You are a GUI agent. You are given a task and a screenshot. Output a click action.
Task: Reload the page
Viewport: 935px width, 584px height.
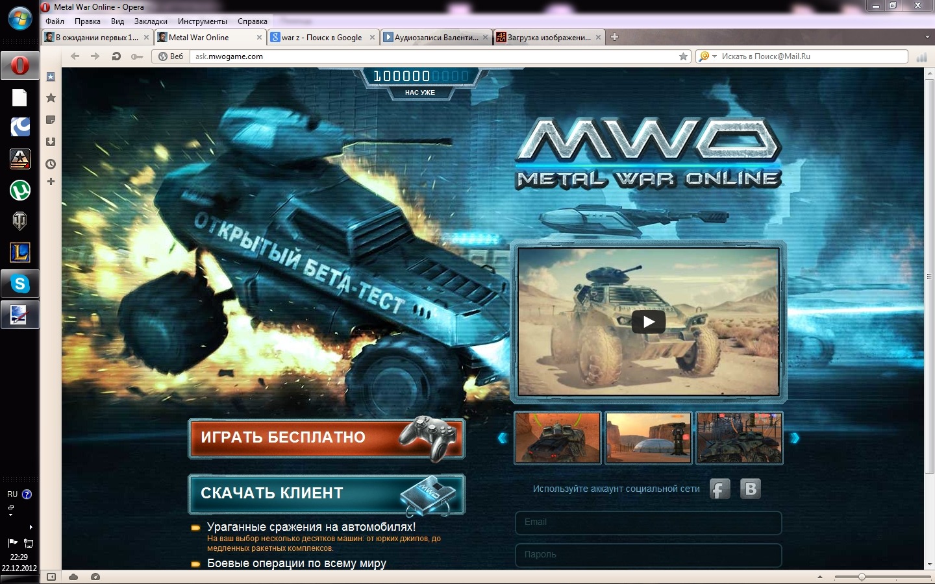coord(116,56)
